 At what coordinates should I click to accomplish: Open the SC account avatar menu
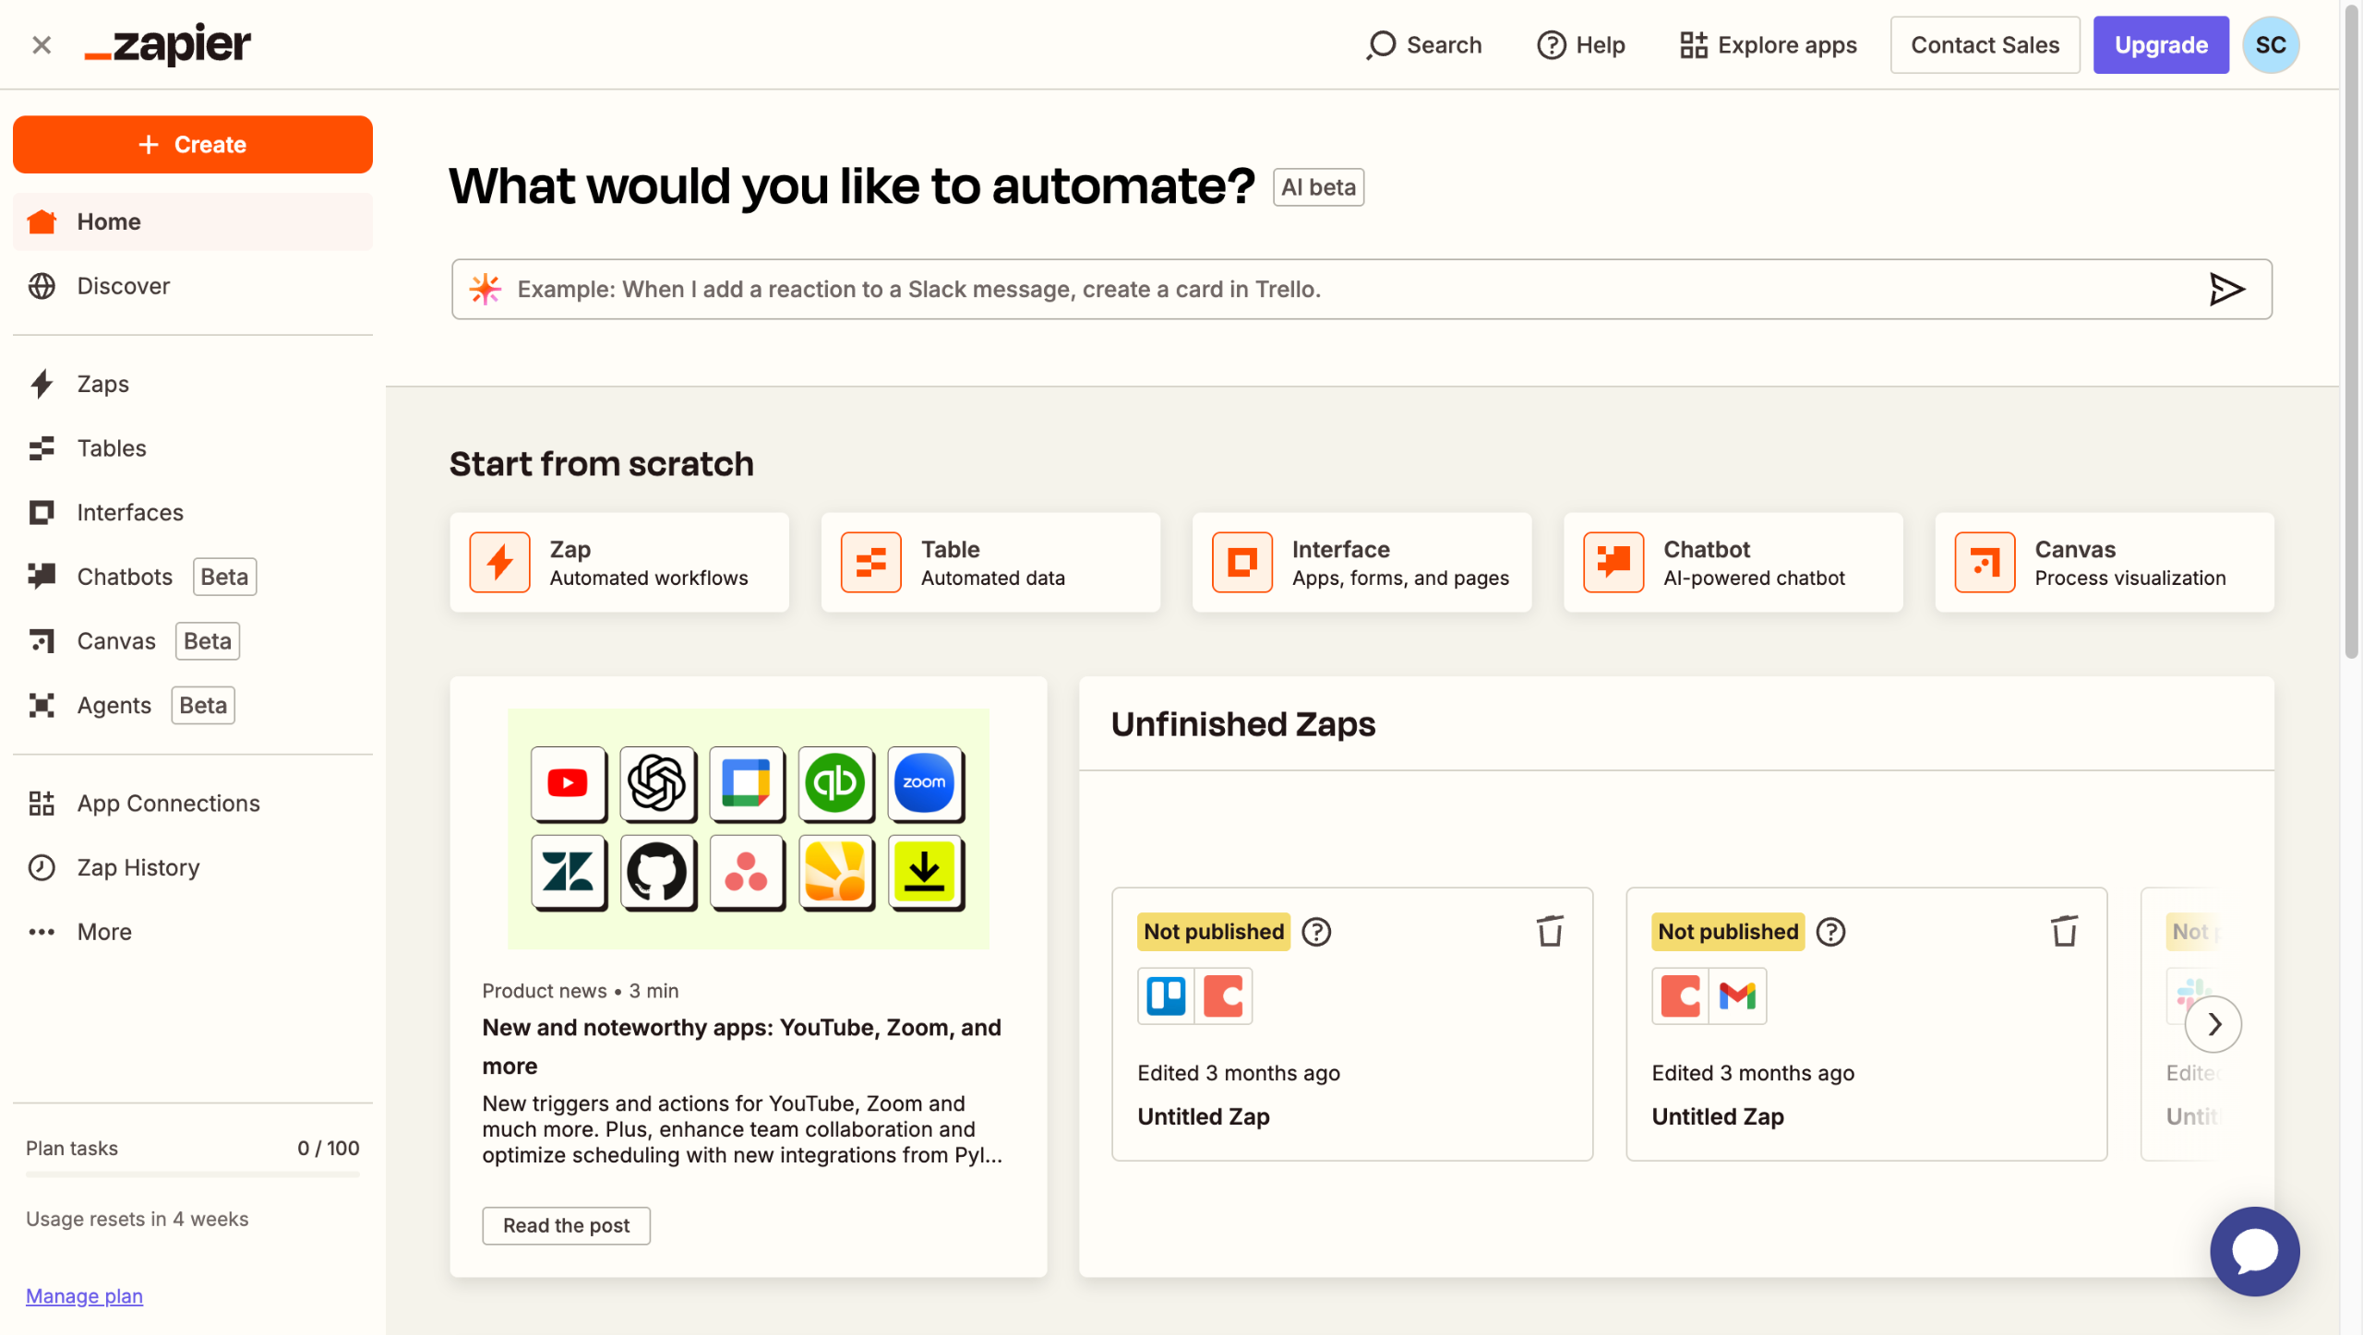[2270, 44]
